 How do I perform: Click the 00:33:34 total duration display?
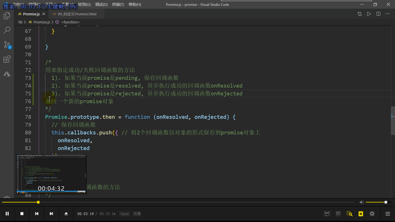(x=108, y=214)
